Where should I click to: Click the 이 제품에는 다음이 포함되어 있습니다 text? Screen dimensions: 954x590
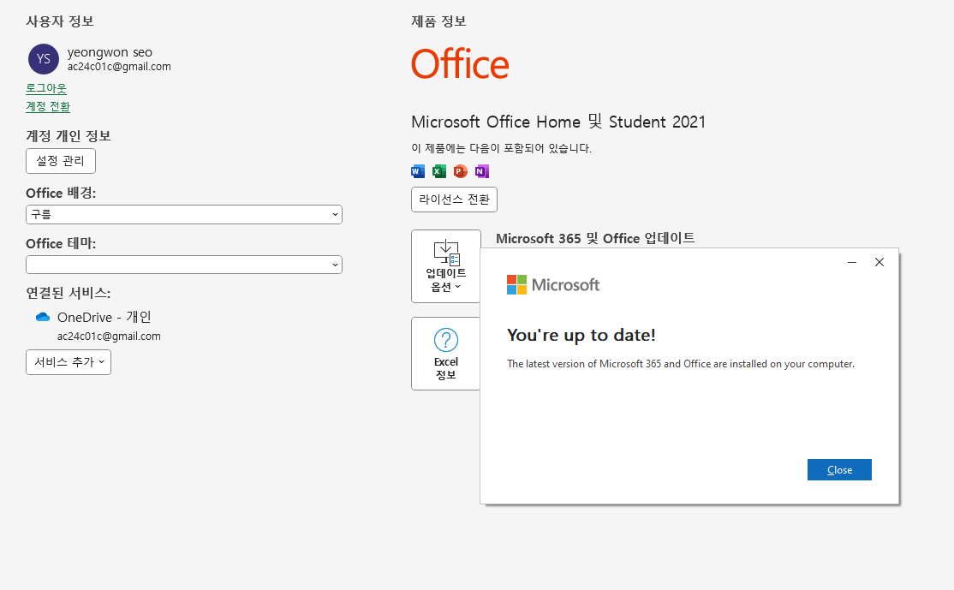[x=501, y=148]
